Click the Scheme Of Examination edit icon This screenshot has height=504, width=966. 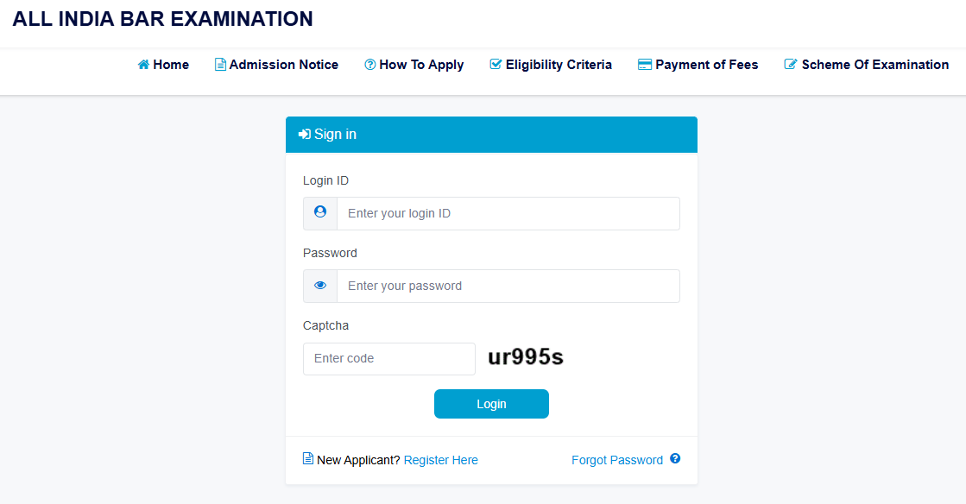[790, 65]
